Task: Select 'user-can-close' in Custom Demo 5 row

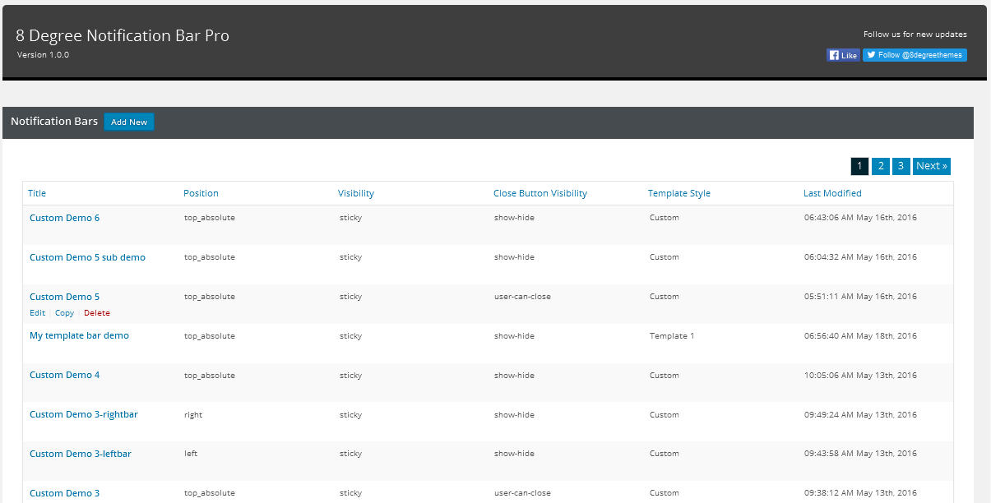Action: click(522, 297)
